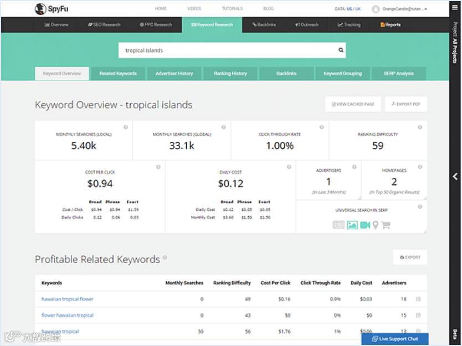Sort by Daily Cost column header
Viewport: 462px width, 346px height.
361,283
